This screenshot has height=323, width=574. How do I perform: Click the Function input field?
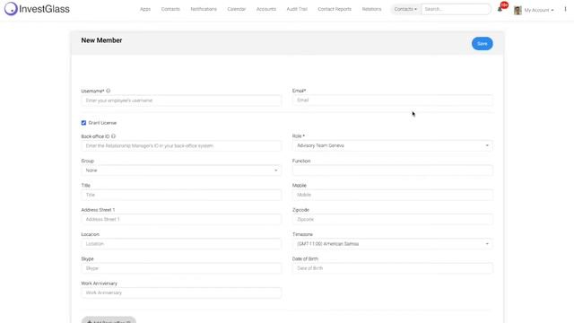click(393, 170)
